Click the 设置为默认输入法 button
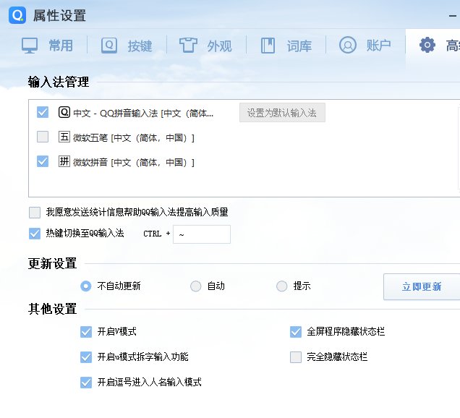This screenshot has width=460, height=418. (x=282, y=113)
